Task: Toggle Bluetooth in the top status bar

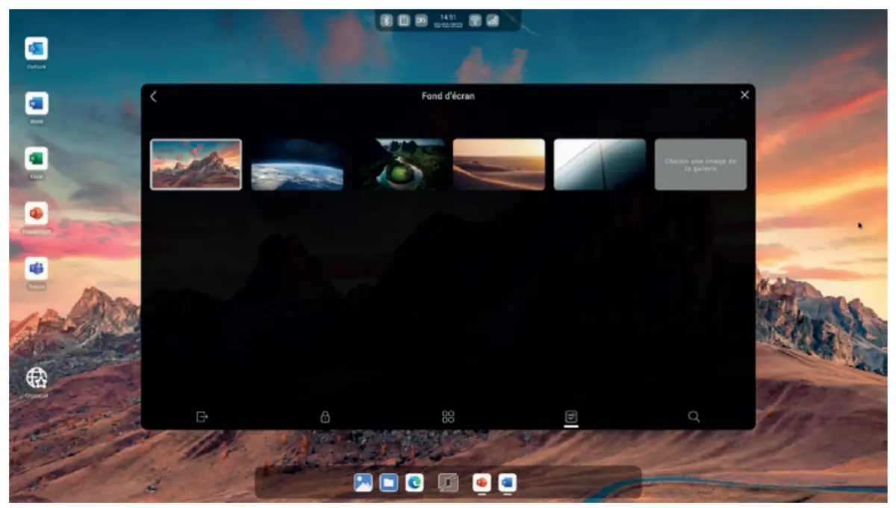Action: click(386, 21)
